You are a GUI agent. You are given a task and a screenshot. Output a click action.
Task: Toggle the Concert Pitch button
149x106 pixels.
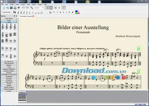6,12
